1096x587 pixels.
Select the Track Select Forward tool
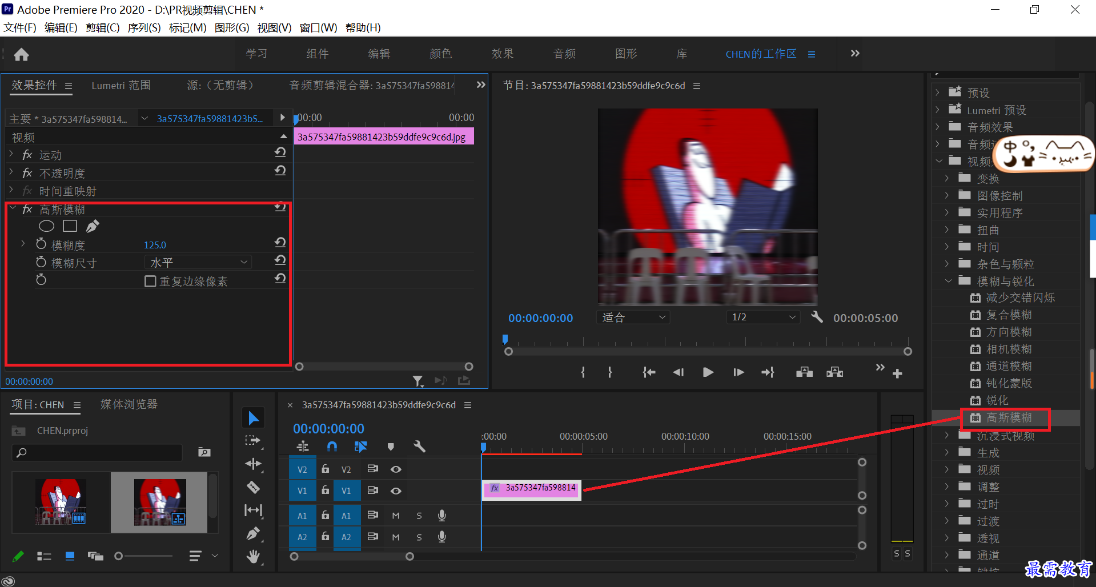[x=253, y=440]
